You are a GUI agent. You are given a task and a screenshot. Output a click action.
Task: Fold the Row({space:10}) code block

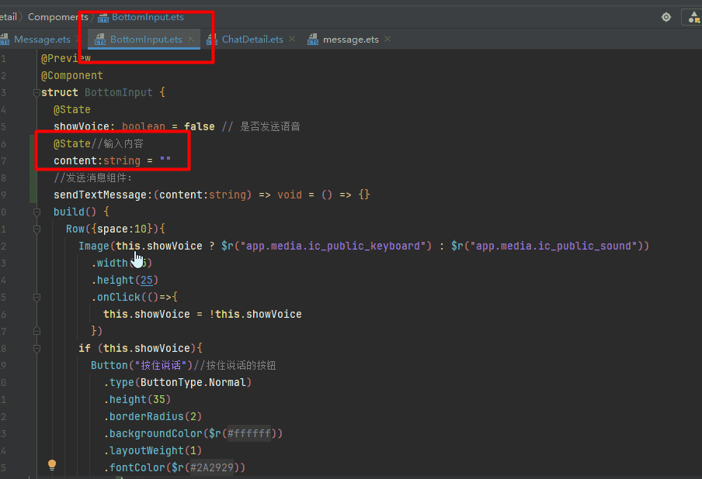click(x=36, y=229)
